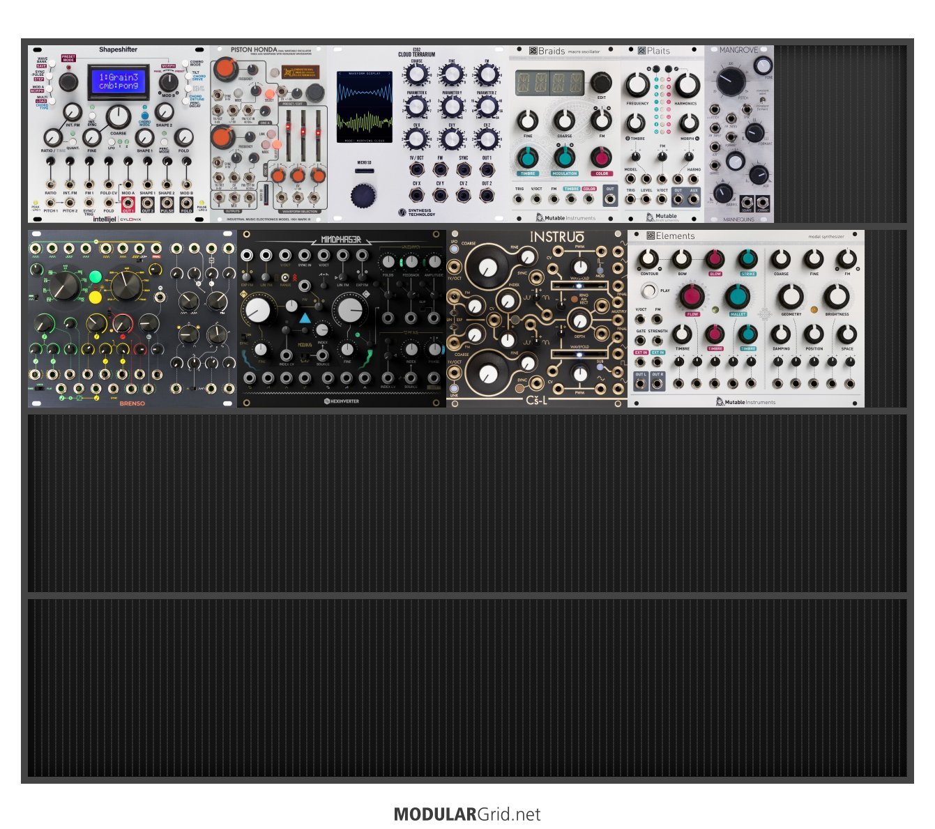Push the blue CHORD MODE button on Shapeshifter

click(144, 116)
